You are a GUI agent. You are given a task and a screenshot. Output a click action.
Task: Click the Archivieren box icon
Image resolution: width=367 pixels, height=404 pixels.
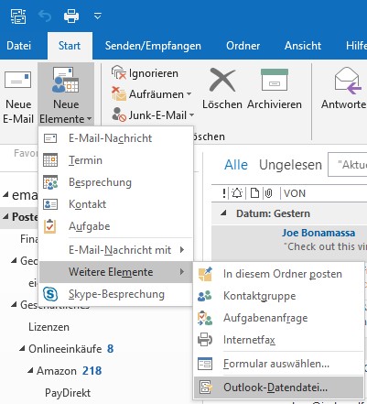click(x=275, y=80)
